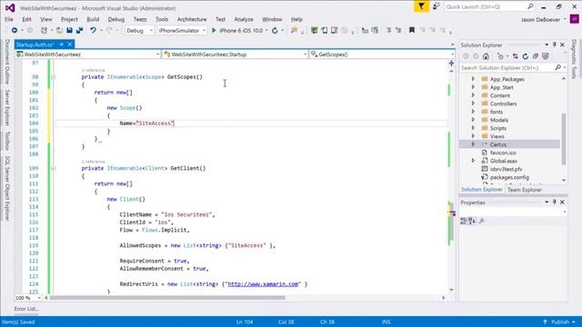Open the File menu
The height and width of the screenshot is (327, 582).
[9, 19]
